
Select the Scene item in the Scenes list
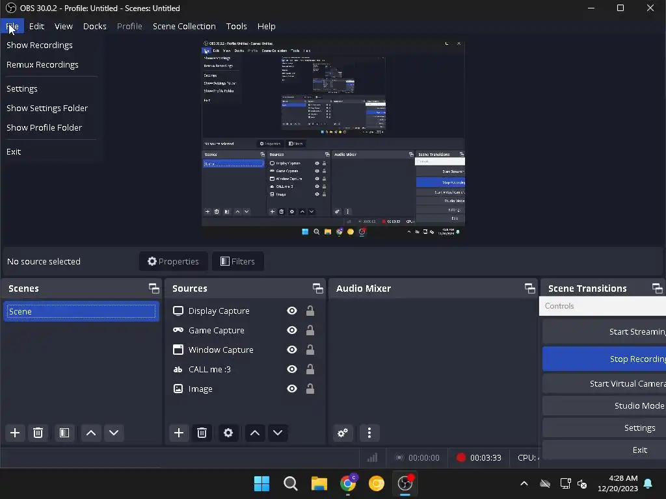(81, 311)
